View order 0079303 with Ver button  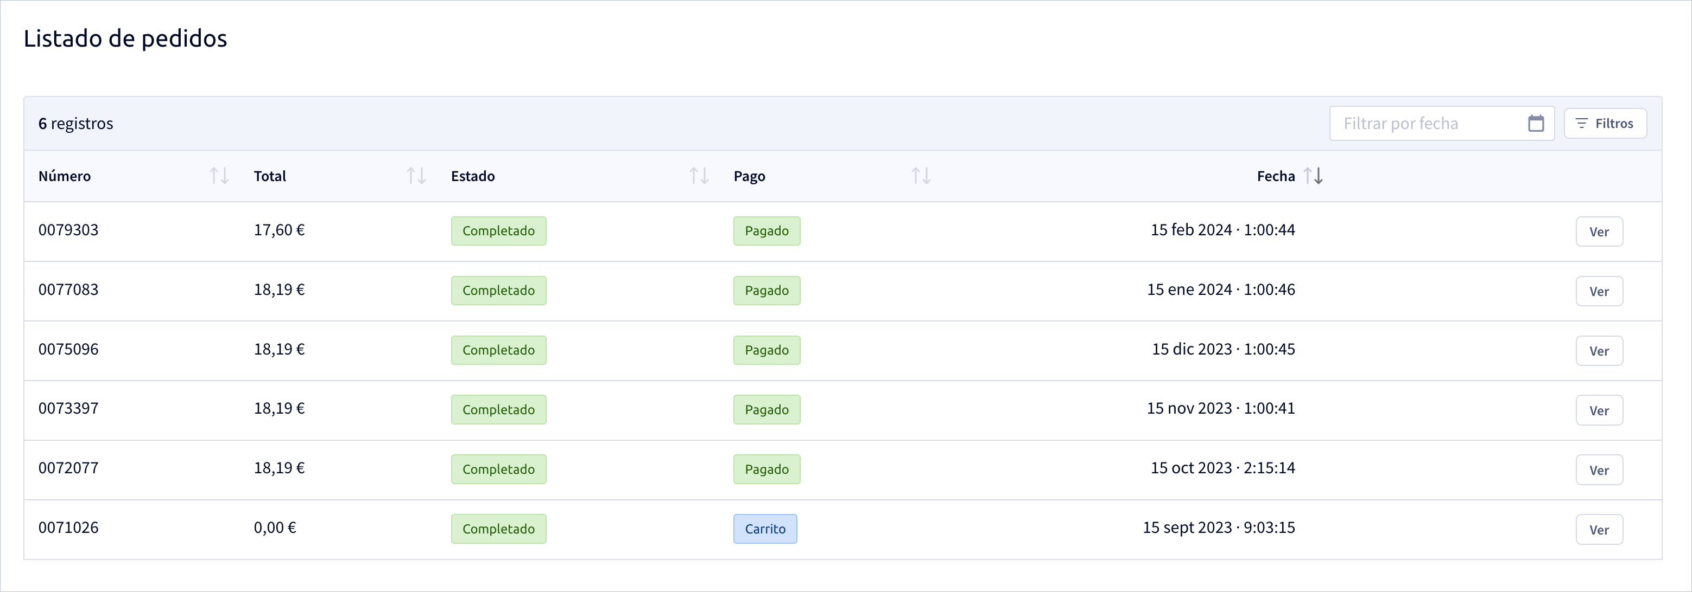tap(1599, 231)
